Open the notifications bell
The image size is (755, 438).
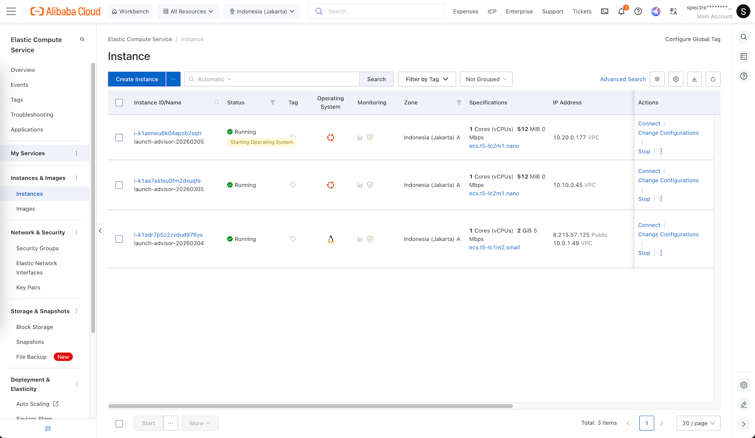pos(621,11)
